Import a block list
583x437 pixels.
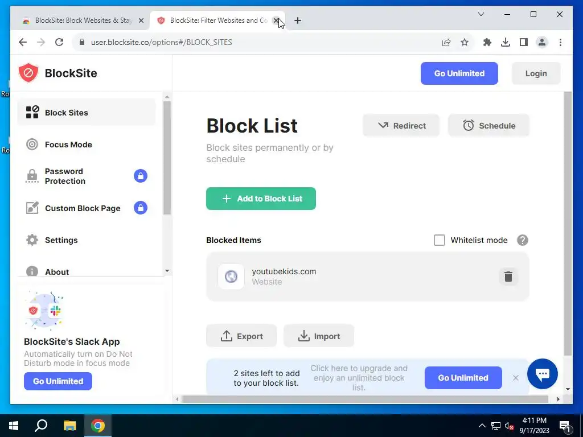319,336
